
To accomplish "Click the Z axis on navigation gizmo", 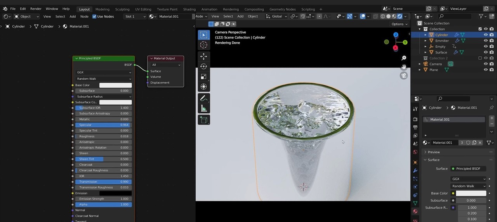I will point(396,35).
